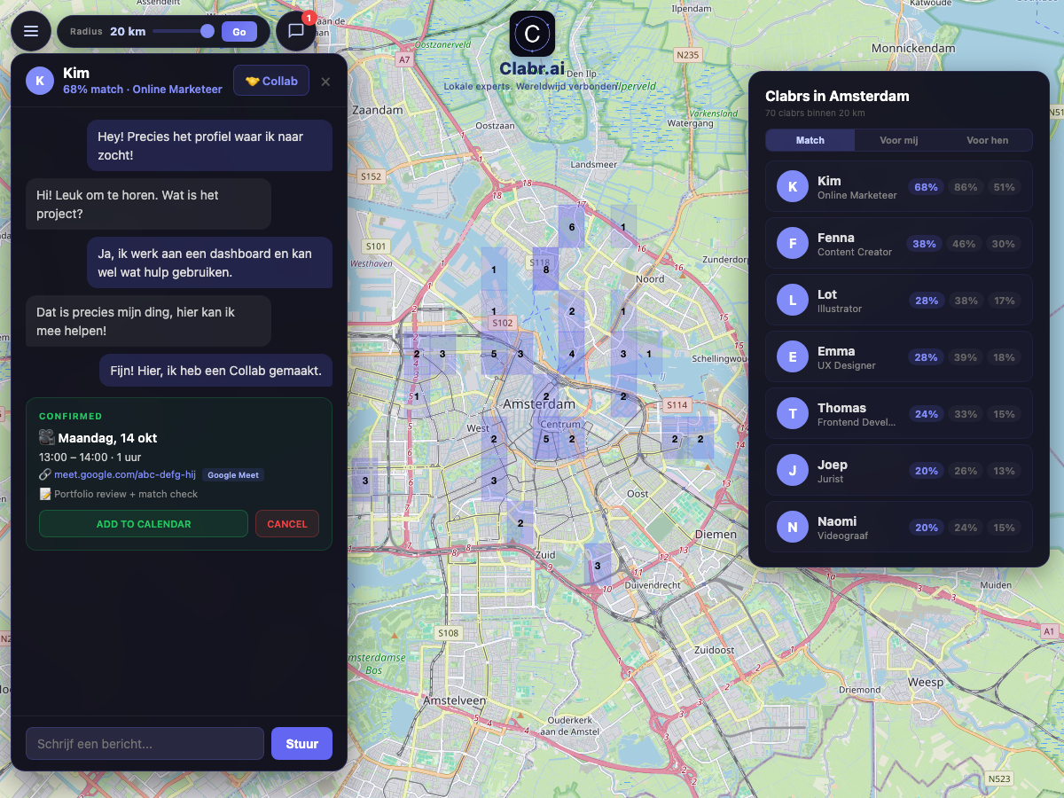The height and width of the screenshot is (798, 1064).
Task: Start a Collab with Kim
Action: pyautogui.click(x=270, y=80)
